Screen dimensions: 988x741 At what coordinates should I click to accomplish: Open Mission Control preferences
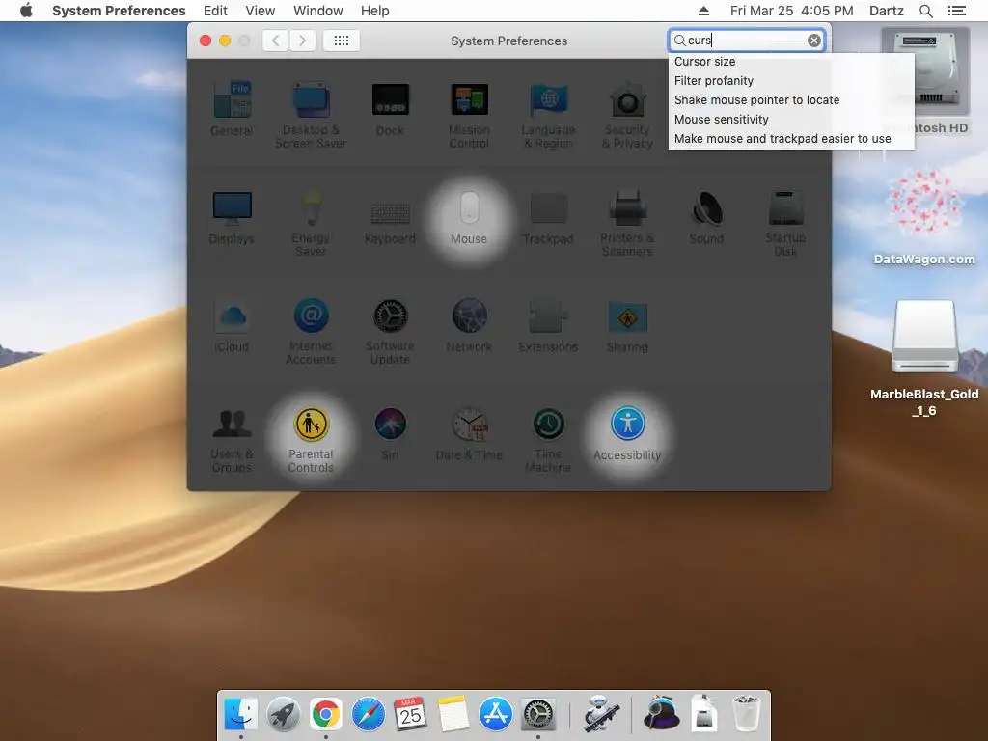coord(469,116)
